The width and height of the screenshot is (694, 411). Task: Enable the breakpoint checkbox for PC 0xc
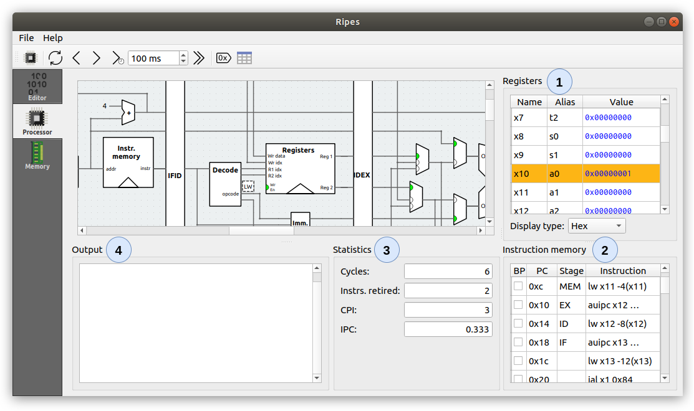click(x=518, y=286)
